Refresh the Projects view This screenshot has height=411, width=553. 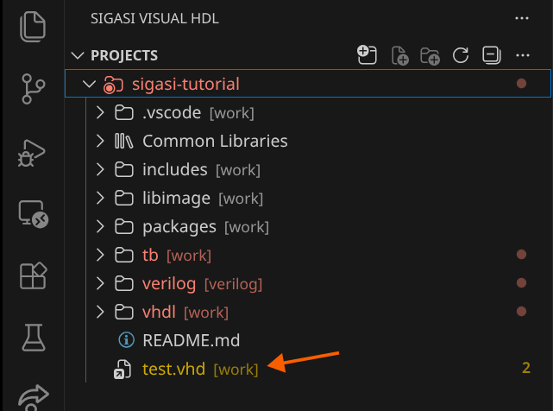(461, 55)
